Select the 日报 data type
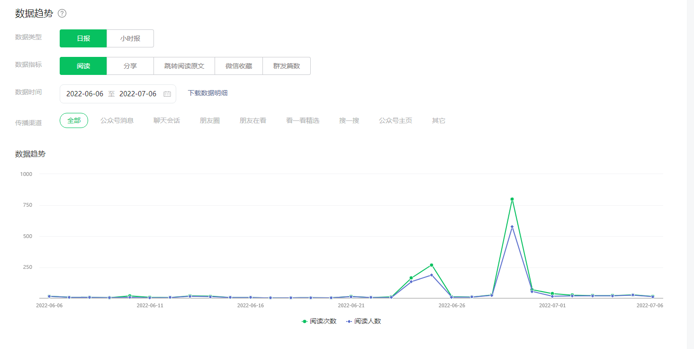 83,38
